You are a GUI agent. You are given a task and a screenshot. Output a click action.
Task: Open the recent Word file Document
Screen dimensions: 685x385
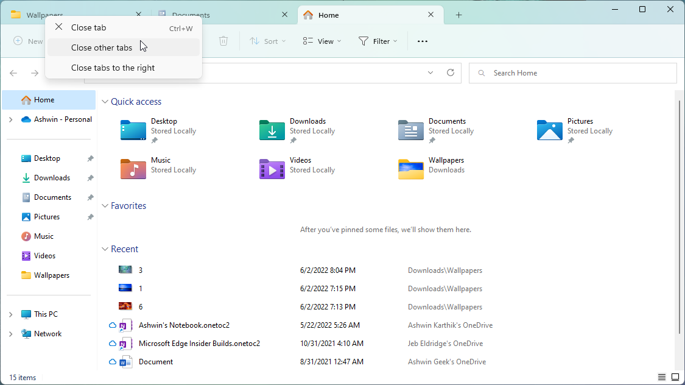point(155,362)
